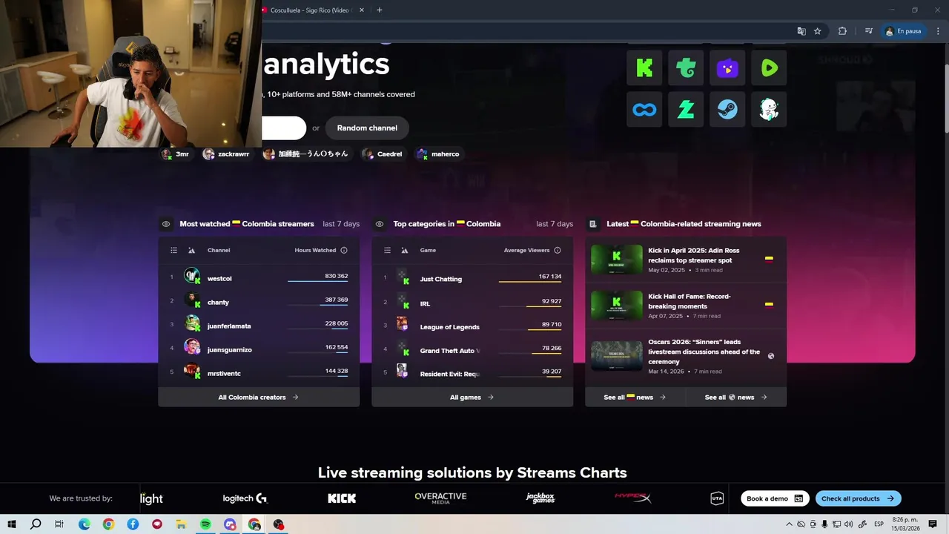949x534 pixels.
Task: Close the Cosculluela - Sigo Rico tab
Action: [x=362, y=10]
